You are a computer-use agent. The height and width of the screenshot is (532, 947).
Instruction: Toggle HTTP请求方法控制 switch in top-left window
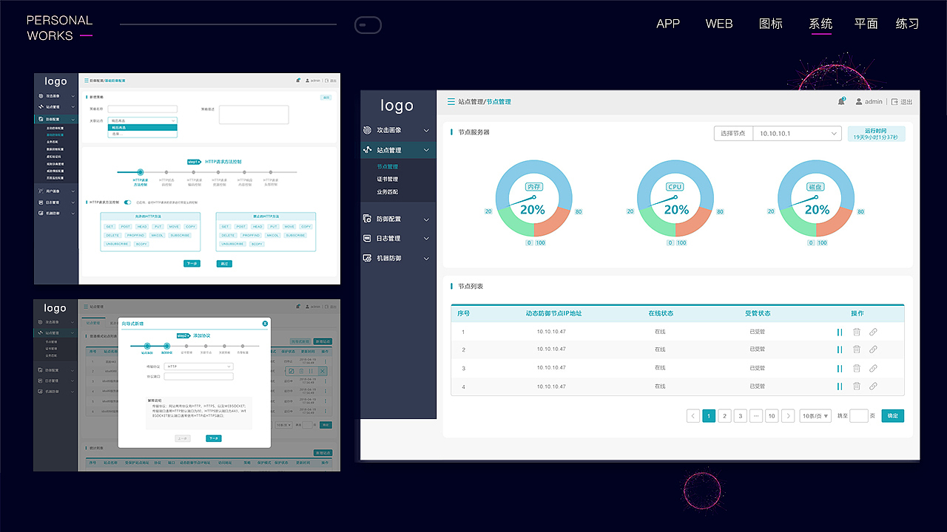(128, 202)
